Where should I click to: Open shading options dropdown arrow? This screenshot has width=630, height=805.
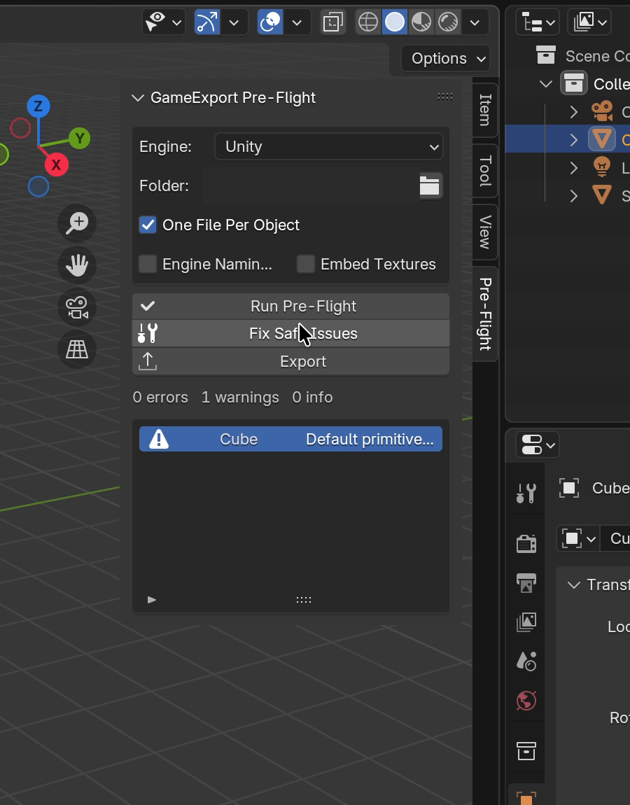tap(475, 22)
